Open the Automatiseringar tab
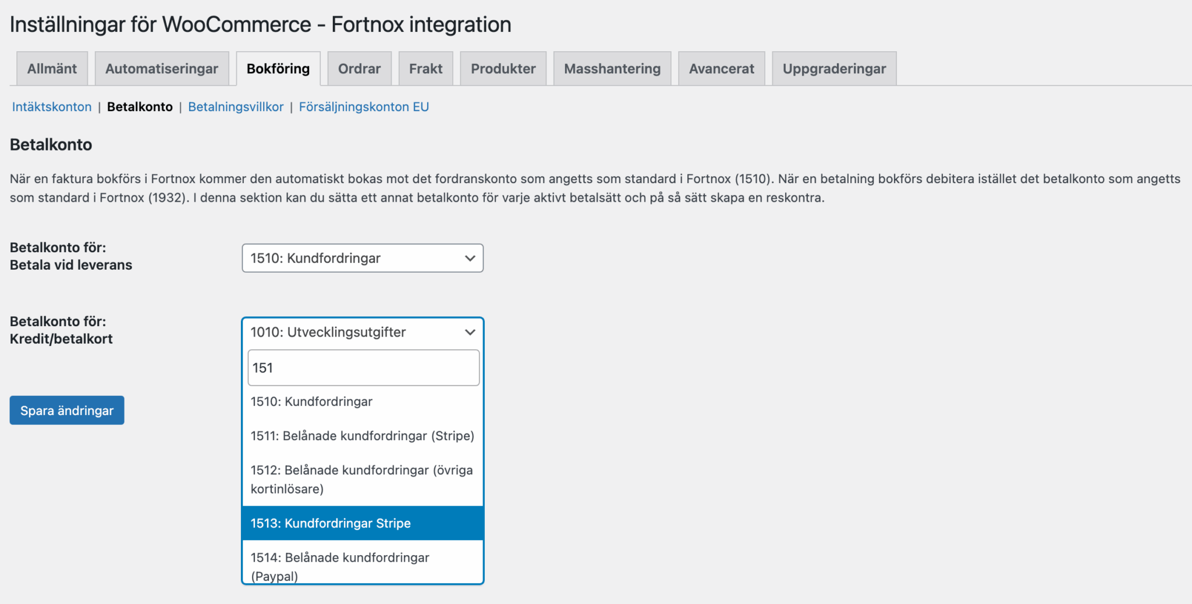The image size is (1192, 604). click(x=162, y=68)
